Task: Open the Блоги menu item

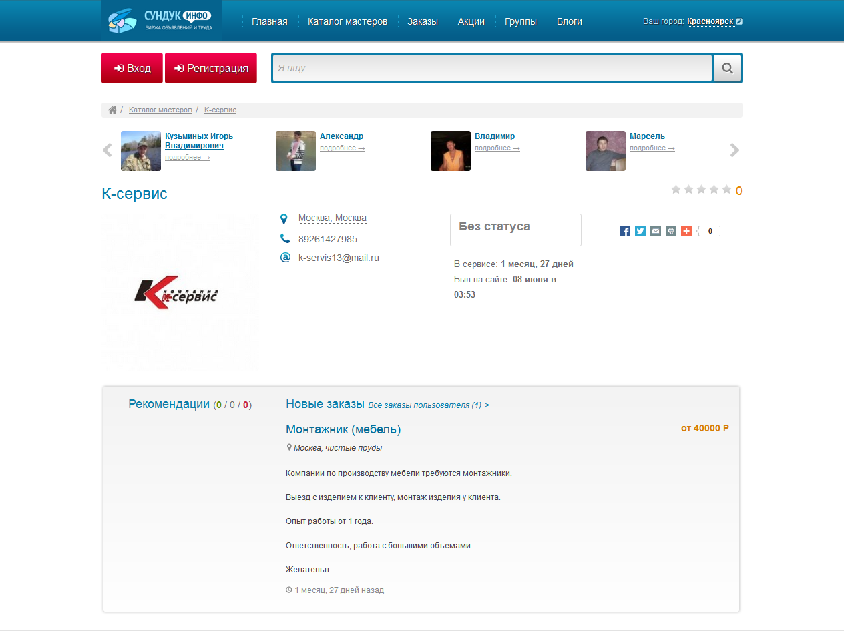Action: 570,21
